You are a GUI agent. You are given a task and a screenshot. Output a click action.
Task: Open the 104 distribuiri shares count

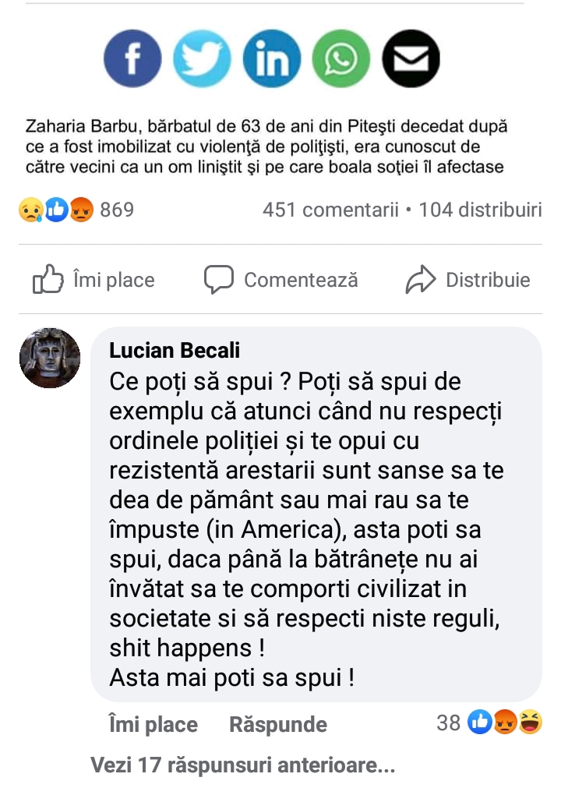481,210
